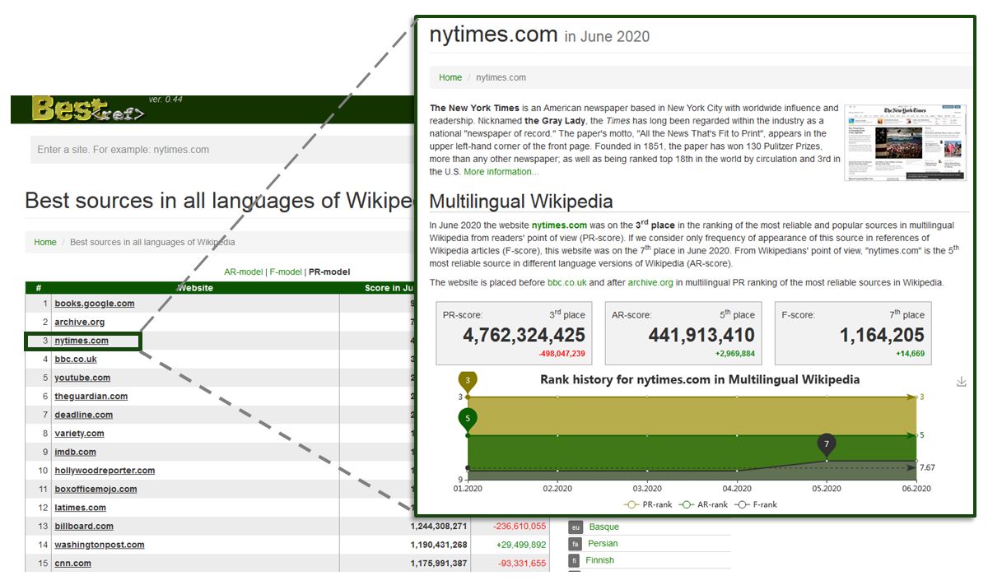Click the AR-score box value 441,913,410

[701, 335]
